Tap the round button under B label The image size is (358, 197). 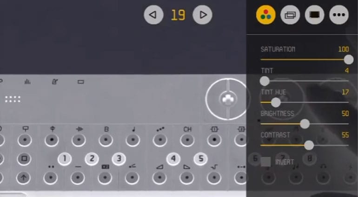coord(106,140)
